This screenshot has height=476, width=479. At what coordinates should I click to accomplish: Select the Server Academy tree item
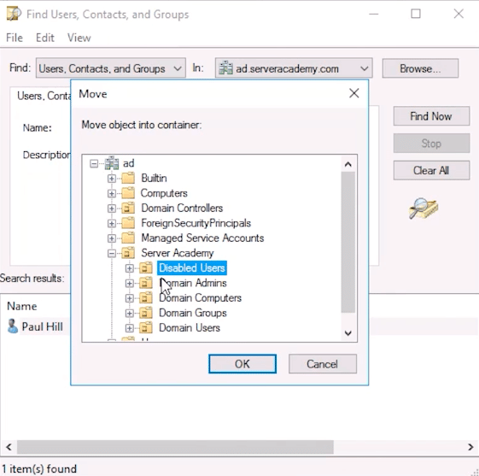(178, 253)
